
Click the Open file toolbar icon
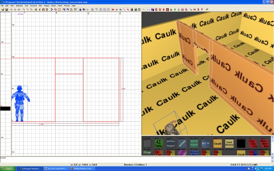tap(3, 10)
